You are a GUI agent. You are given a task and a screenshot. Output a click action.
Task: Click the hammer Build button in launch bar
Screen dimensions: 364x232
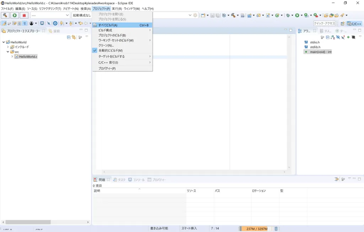click(5, 15)
